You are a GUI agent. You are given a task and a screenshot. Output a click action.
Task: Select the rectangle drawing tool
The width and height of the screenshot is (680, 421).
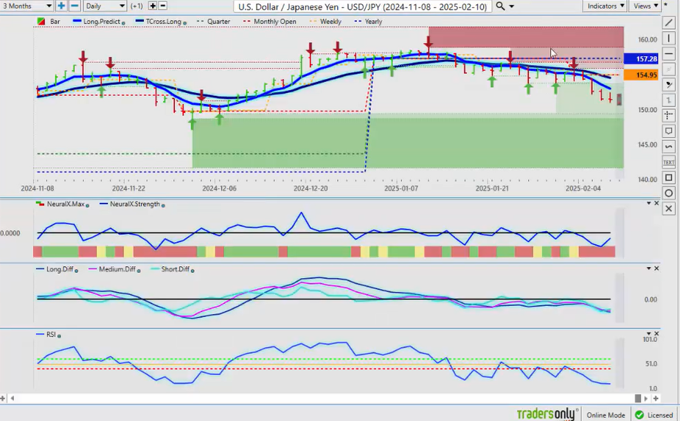(x=668, y=178)
